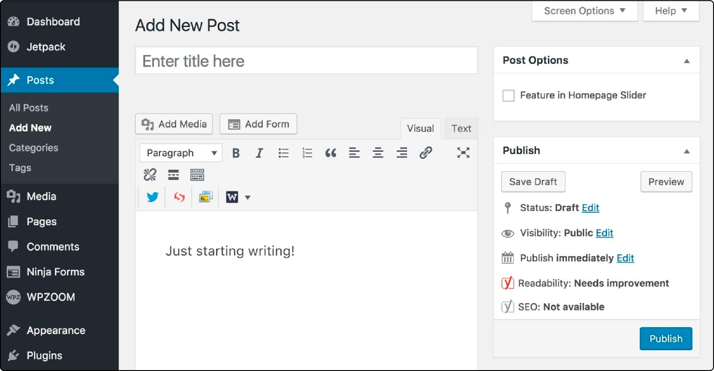Open All Posts submenu item
The width and height of the screenshot is (714, 371).
pyautogui.click(x=29, y=108)
